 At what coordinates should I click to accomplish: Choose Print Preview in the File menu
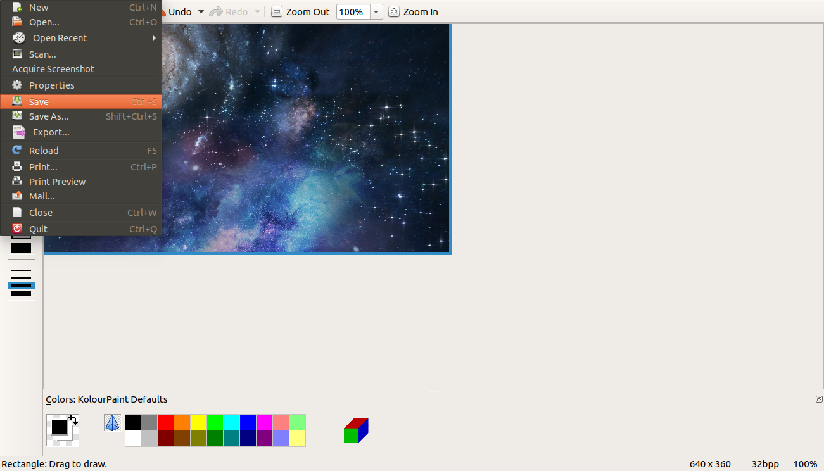tap(81, 182)
